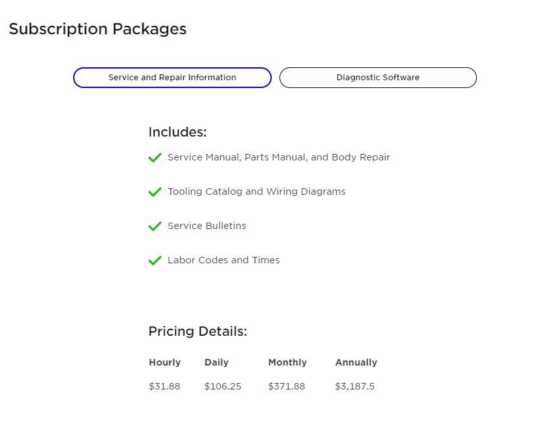Click the Service Bulletins text
The width and height of the screenshot is (548, 438).
pyautogui.click(x=206, y=226)
